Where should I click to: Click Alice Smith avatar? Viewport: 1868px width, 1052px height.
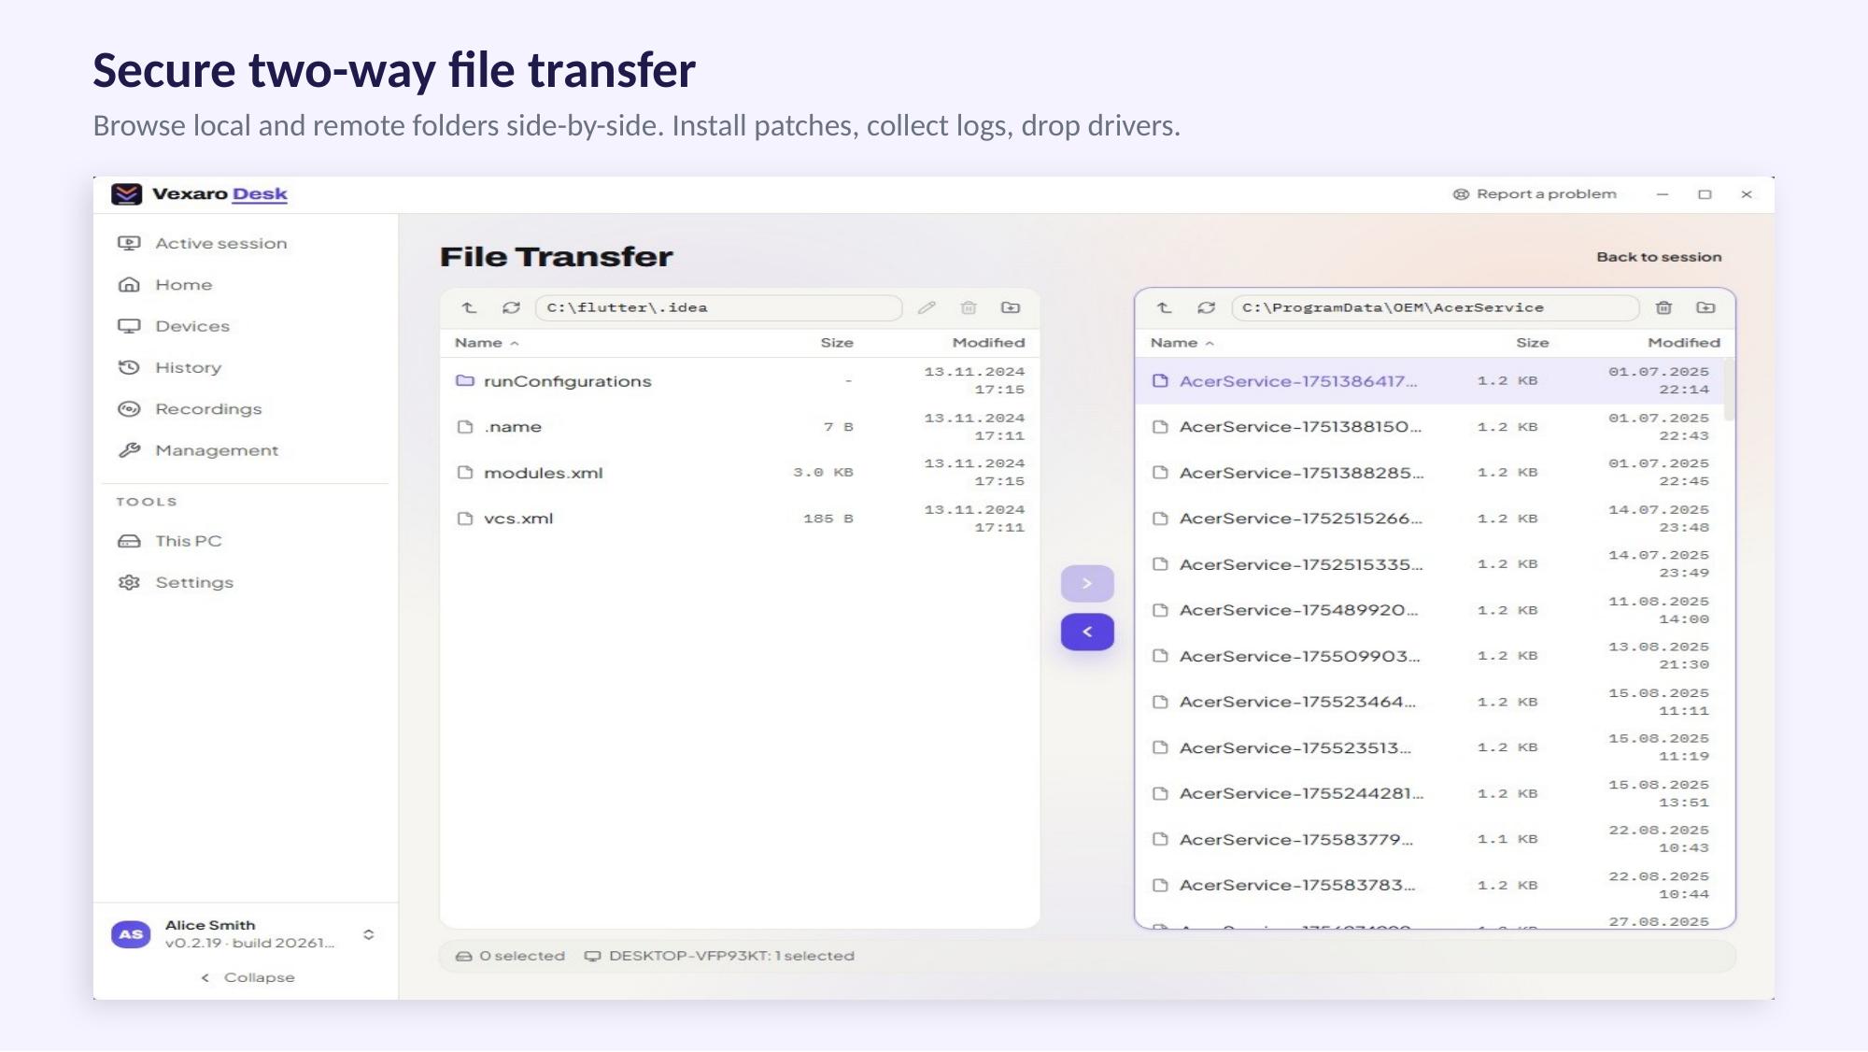131,934
